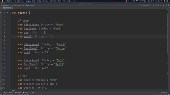Click the // User comment line
Viewport: 170px width, 95px height.
click(23, 21)
